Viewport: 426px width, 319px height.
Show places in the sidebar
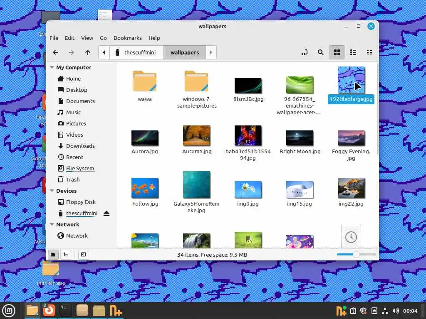click(53, 255)
